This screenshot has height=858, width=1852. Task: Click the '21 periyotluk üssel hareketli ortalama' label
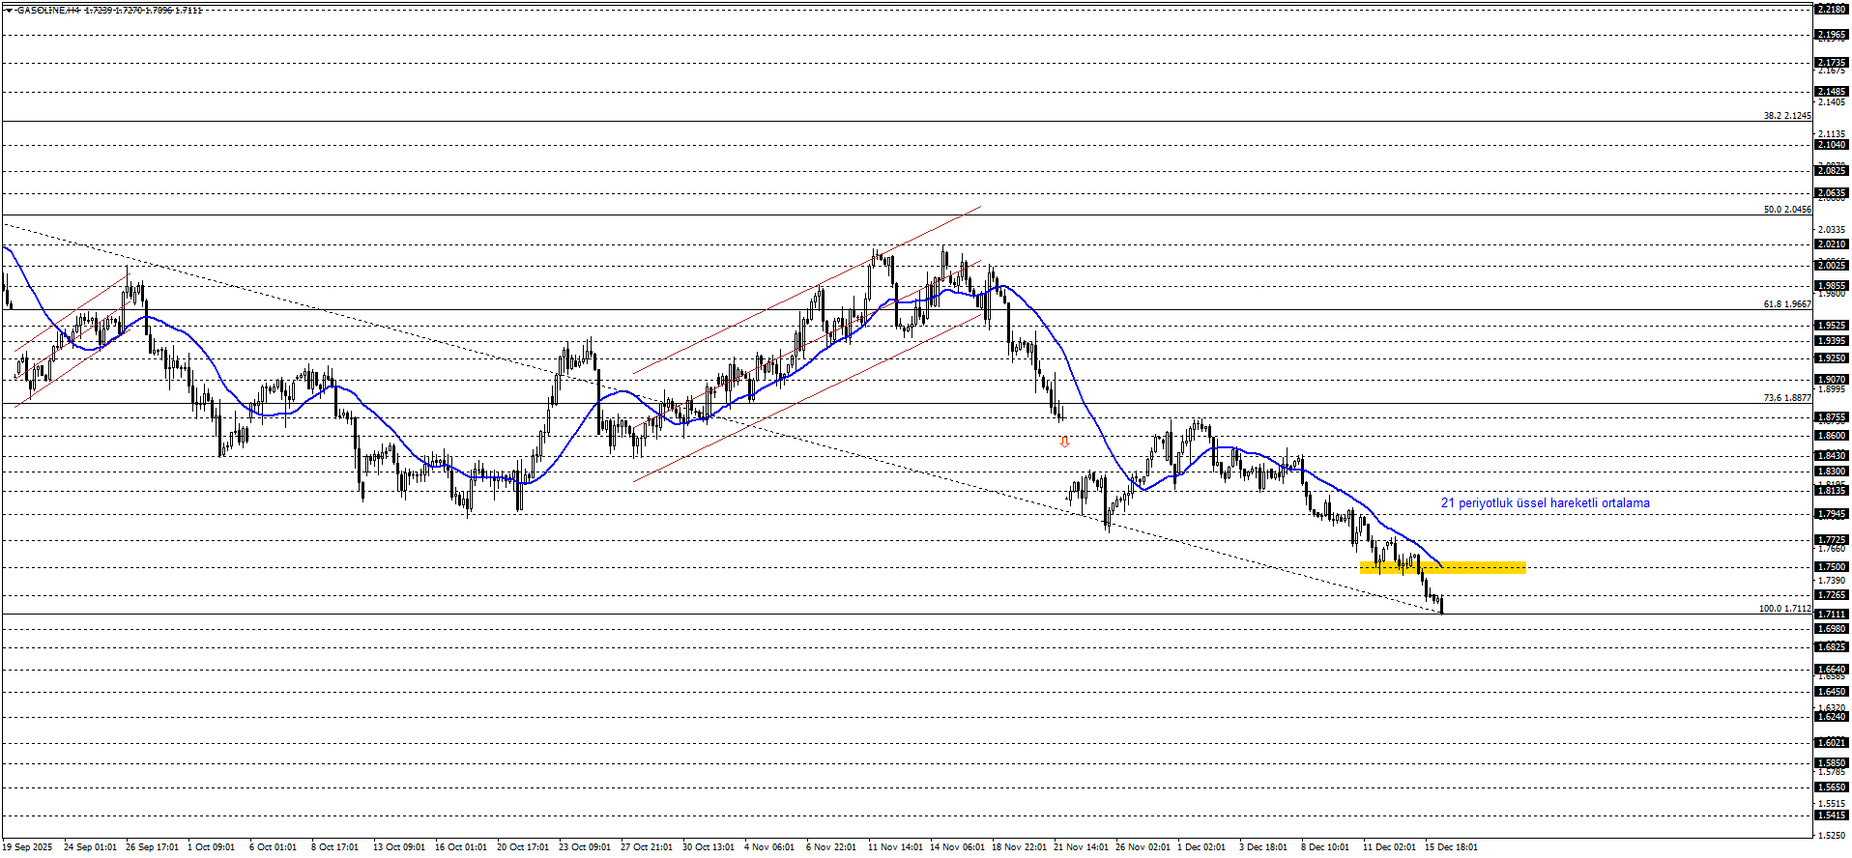pos(1545,503)
